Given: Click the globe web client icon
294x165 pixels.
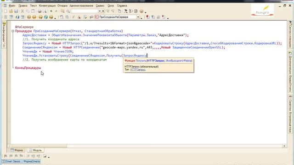Looking at the screenshot, I should point(46,17).
